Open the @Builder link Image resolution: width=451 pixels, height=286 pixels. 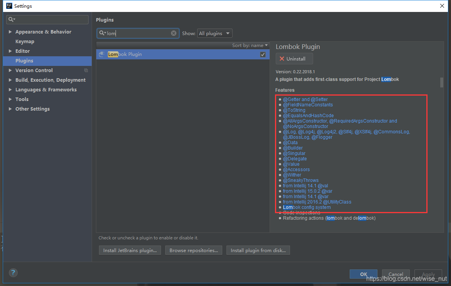[293, 148]
